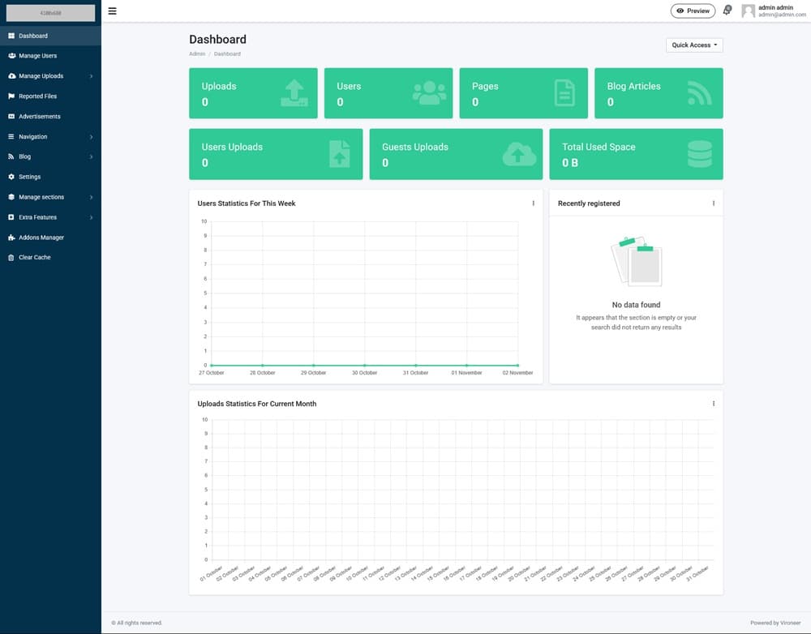The width and height of the screenshot is (811, 634).
Task: Click the Settings gear icon in sidebar
Action: [x=11, y=177]
